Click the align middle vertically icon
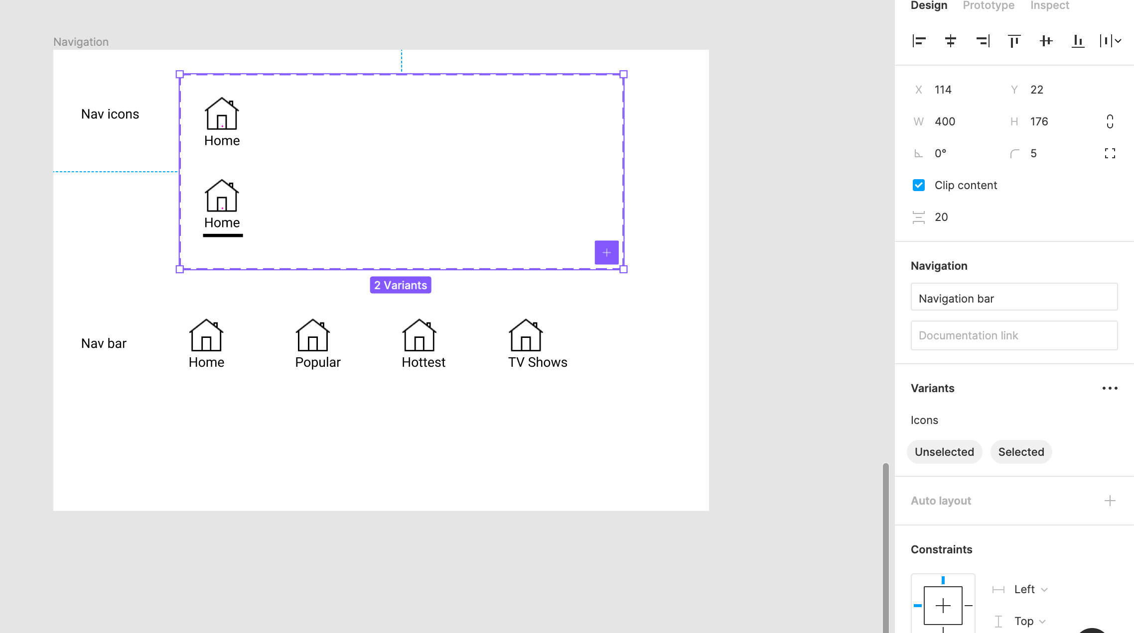The image size is (1134, 633). tap(1046, 40)
